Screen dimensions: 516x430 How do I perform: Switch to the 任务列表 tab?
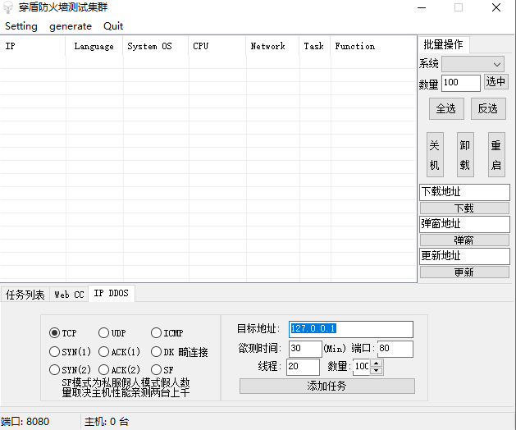pyautogui.click(x=25, y=295)
